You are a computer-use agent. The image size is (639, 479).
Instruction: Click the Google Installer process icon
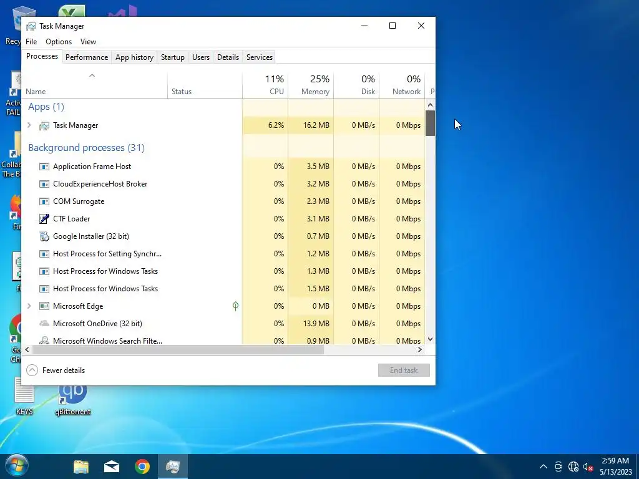point(44,236)
